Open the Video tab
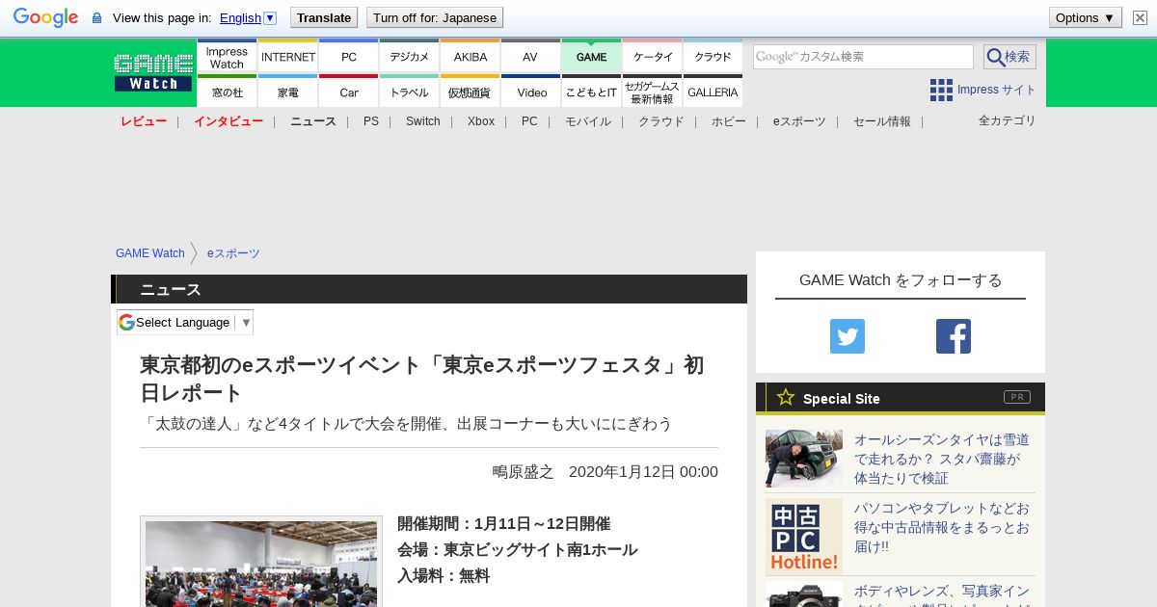The width and height of the screenshot is (1157, 607). [x=530, y=92]
